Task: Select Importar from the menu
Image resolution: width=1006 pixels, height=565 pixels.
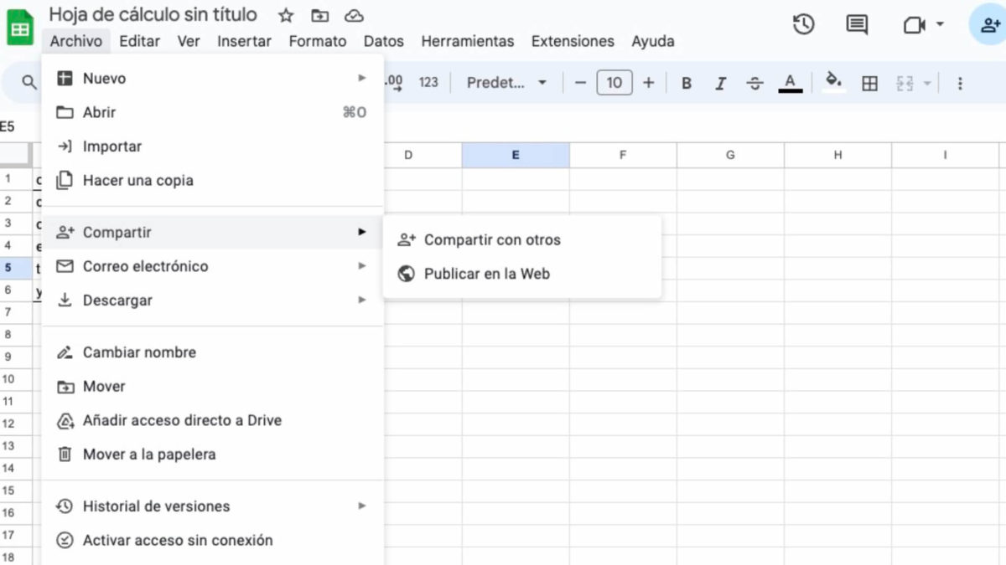Action: (x=213, y=146)
